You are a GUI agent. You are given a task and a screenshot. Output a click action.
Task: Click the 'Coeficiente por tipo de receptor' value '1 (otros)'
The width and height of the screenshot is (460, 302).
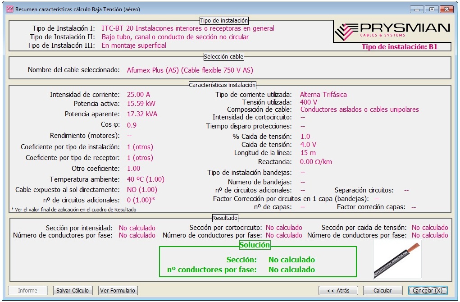(140, 158)
